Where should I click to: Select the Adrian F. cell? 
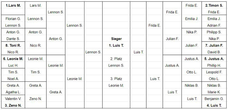(x=214, y=25)
